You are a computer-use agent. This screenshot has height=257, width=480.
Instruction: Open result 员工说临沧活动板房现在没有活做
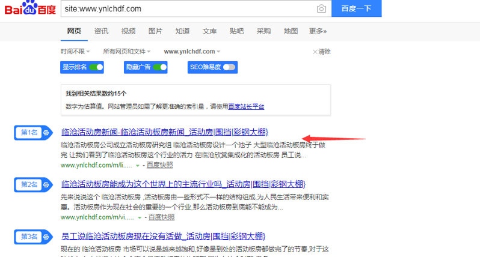point(163,236)
